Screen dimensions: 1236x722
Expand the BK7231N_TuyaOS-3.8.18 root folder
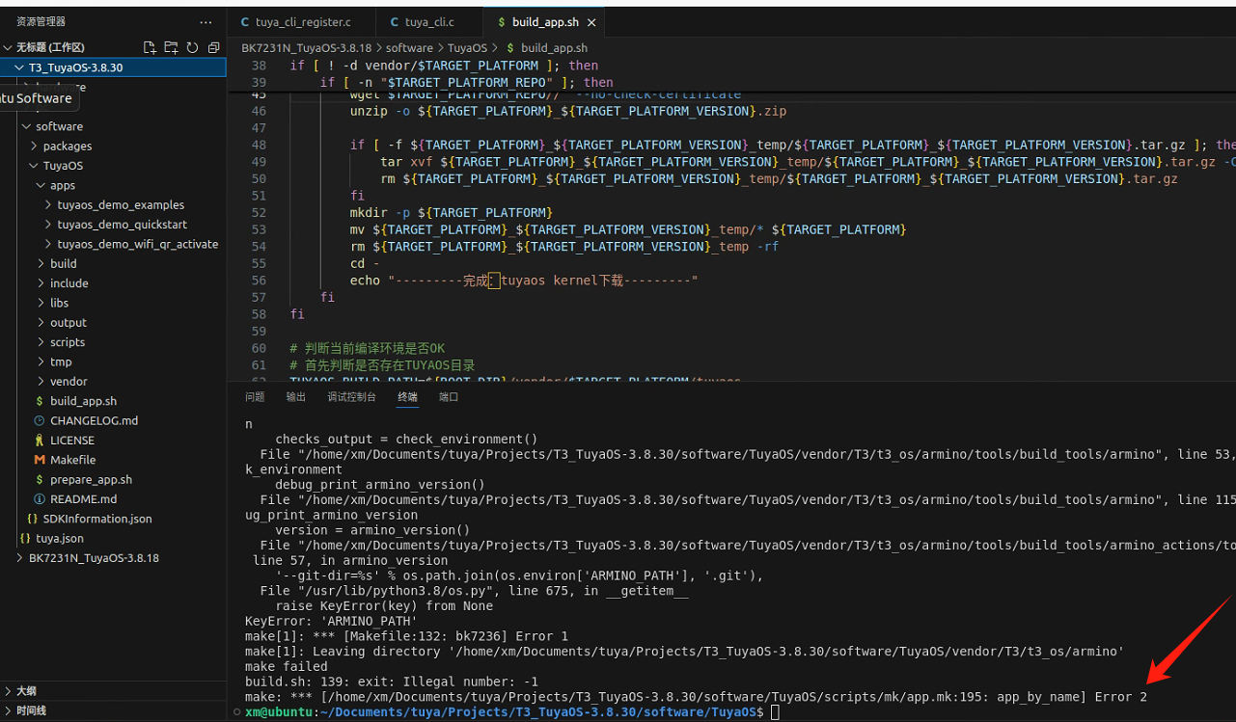(113, 558)
